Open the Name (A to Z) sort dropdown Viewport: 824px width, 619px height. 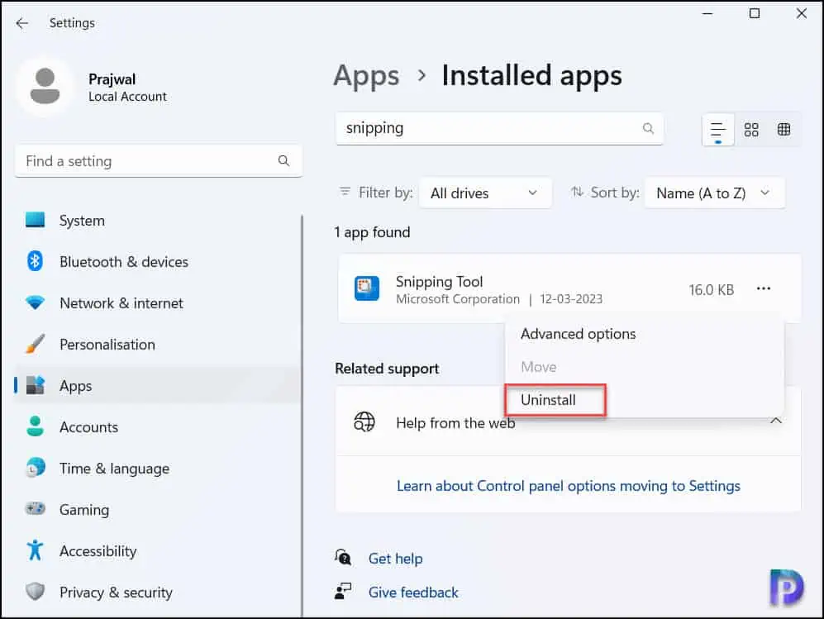(x=714, y=193)
